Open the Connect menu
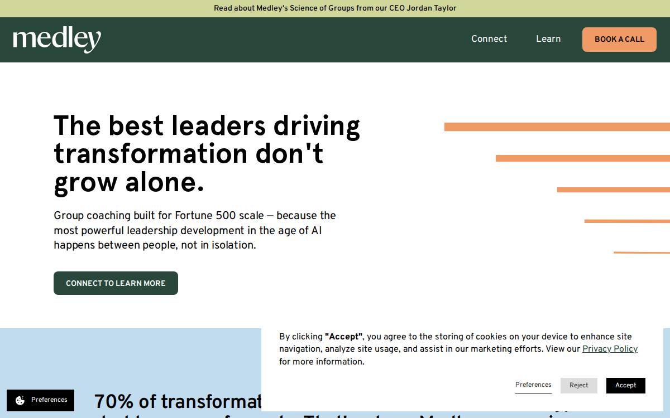670x418 pixels. point(489,39)
